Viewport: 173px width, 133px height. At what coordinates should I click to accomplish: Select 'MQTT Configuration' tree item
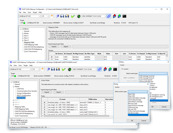pyautogui.click(x=24, y=96)
